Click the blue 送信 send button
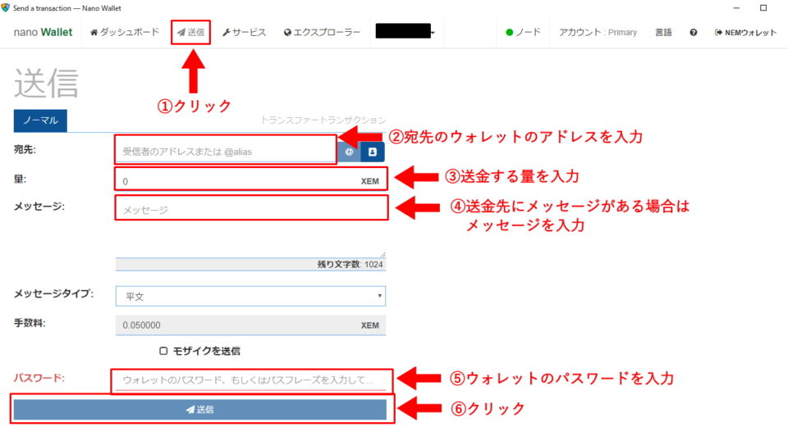Viewport: 788px width, 427px height. pos(200,410)
